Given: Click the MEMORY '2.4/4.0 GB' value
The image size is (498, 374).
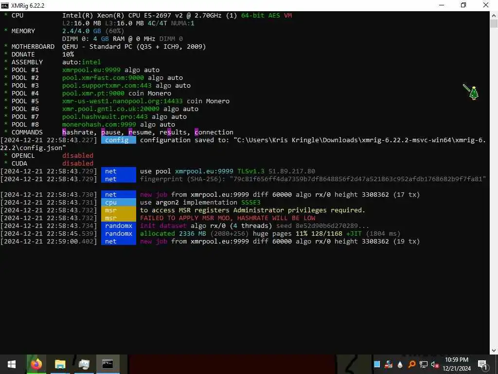Looking at the screenshot, I should [82, 31].
